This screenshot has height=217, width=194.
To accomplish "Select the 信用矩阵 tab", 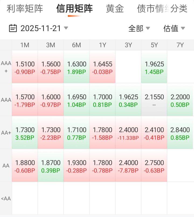I will (74, 9).
